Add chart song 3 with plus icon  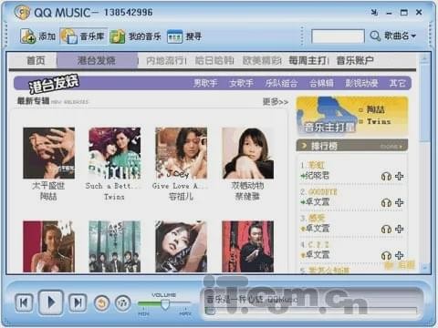399,229
